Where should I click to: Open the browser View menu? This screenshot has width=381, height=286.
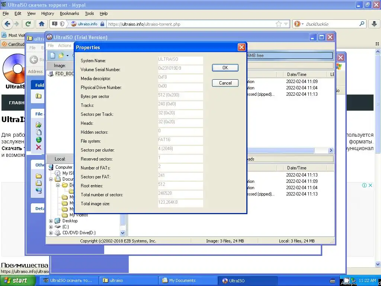coord(31,13)
